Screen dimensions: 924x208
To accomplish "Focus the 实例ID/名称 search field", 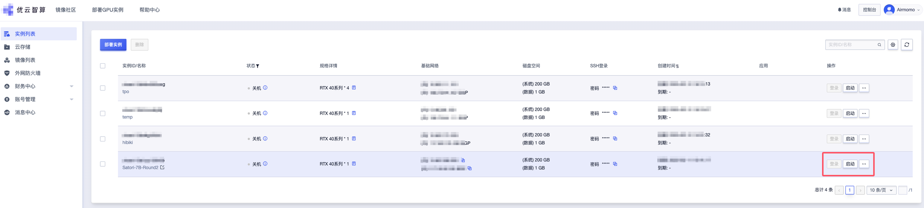I will 851,45.
